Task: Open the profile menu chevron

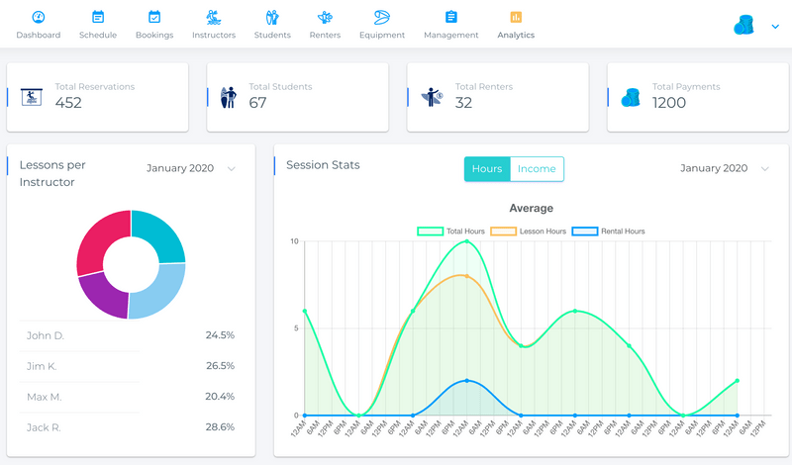Action: tap(775, 27)
